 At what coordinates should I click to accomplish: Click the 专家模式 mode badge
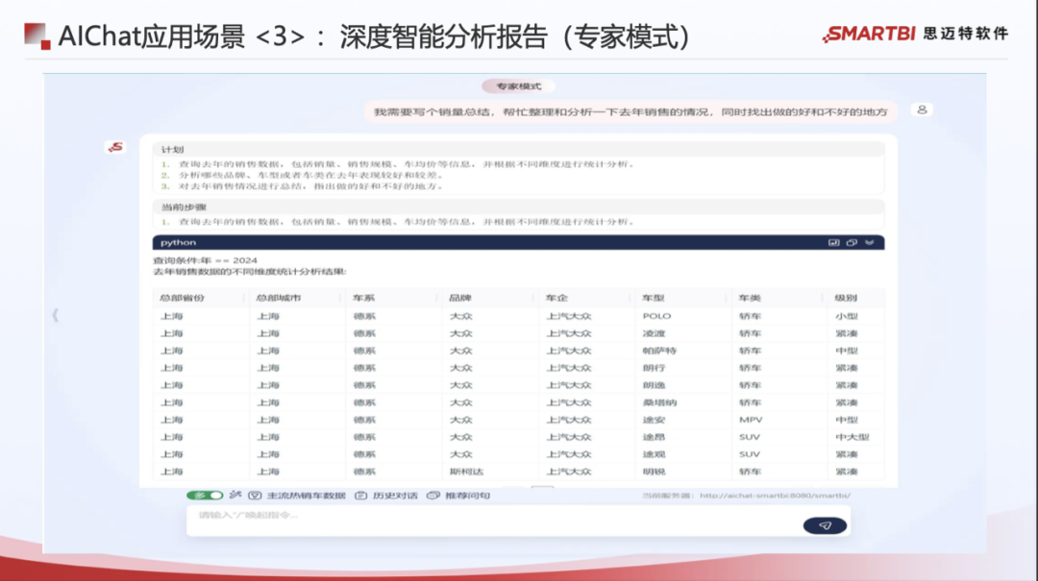518,86
